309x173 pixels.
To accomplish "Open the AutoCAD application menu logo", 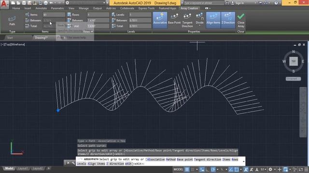I will click(4, 4).
